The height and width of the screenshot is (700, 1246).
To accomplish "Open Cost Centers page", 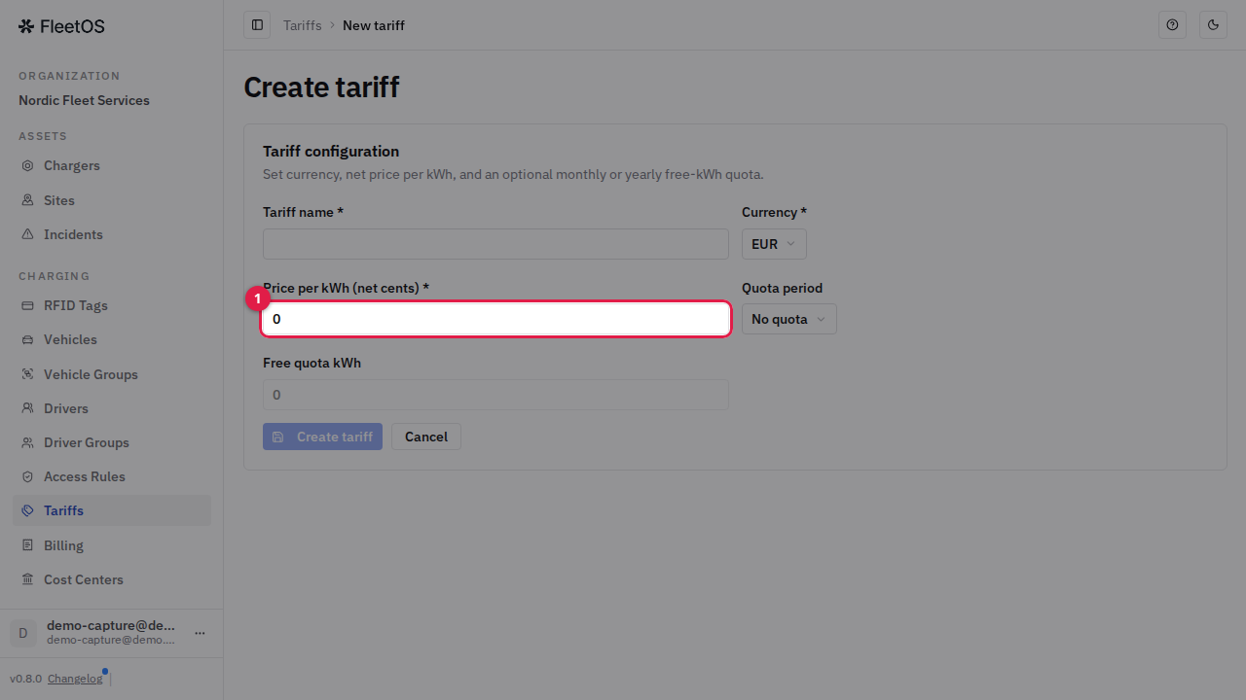I will [112, 579].
